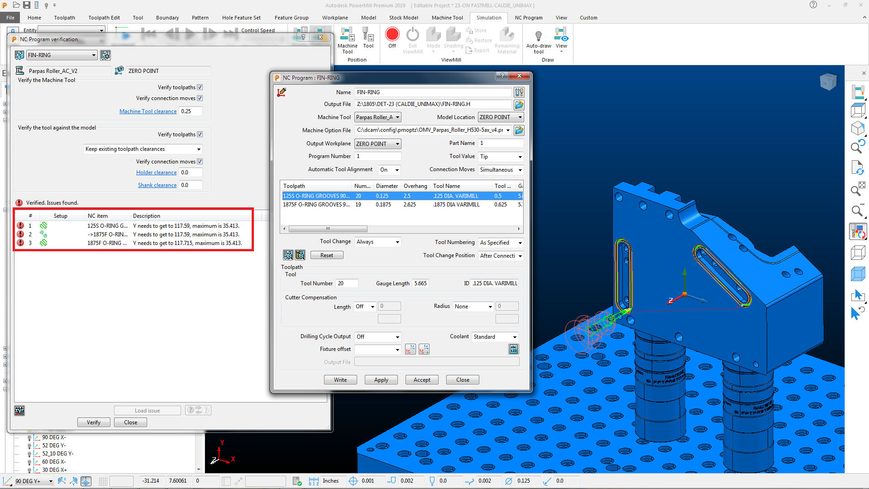Click the shaded blue cube display icon
This screenshot has height=489, width=869.
[x=858, y=274]
